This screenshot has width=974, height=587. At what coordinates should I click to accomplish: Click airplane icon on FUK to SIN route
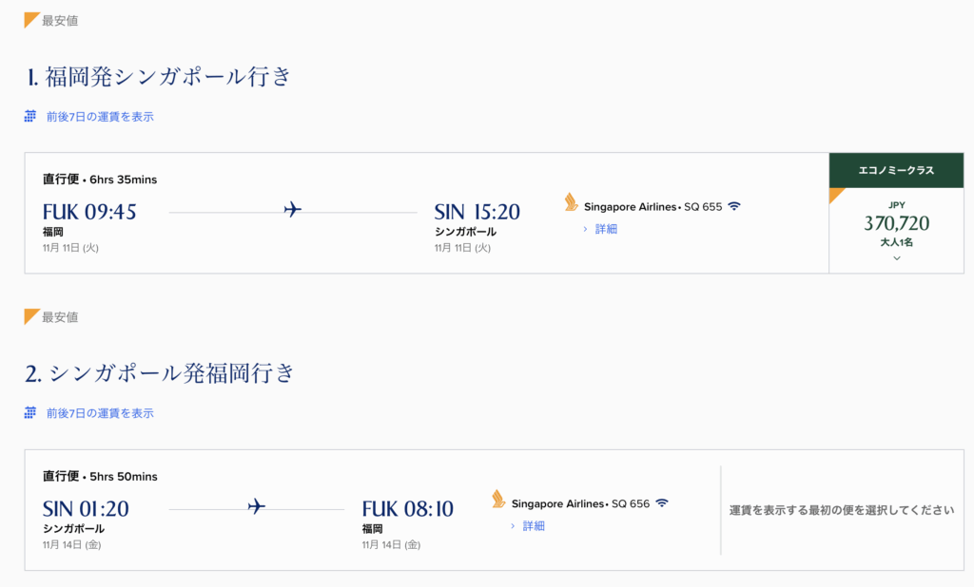293,210
